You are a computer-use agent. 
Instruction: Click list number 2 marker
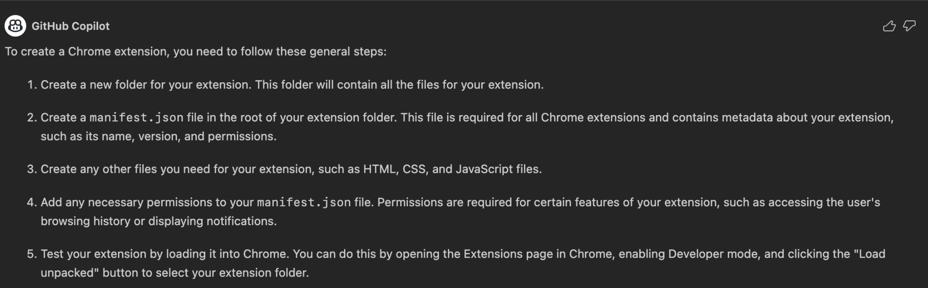click(32, 118)
